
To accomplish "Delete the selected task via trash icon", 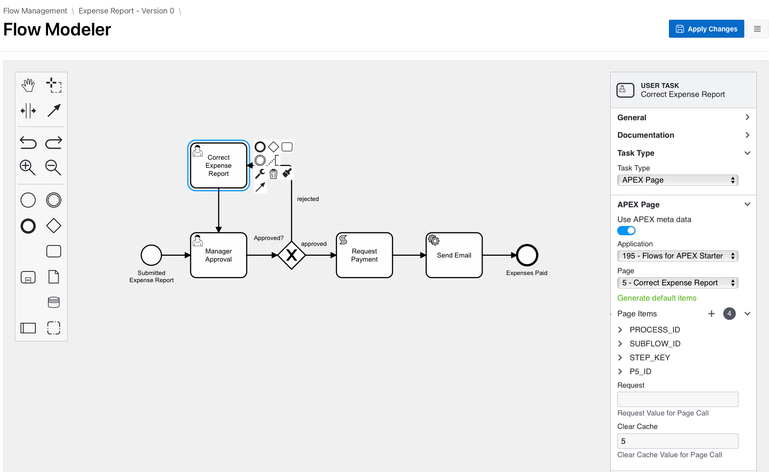I will [274, 174].
